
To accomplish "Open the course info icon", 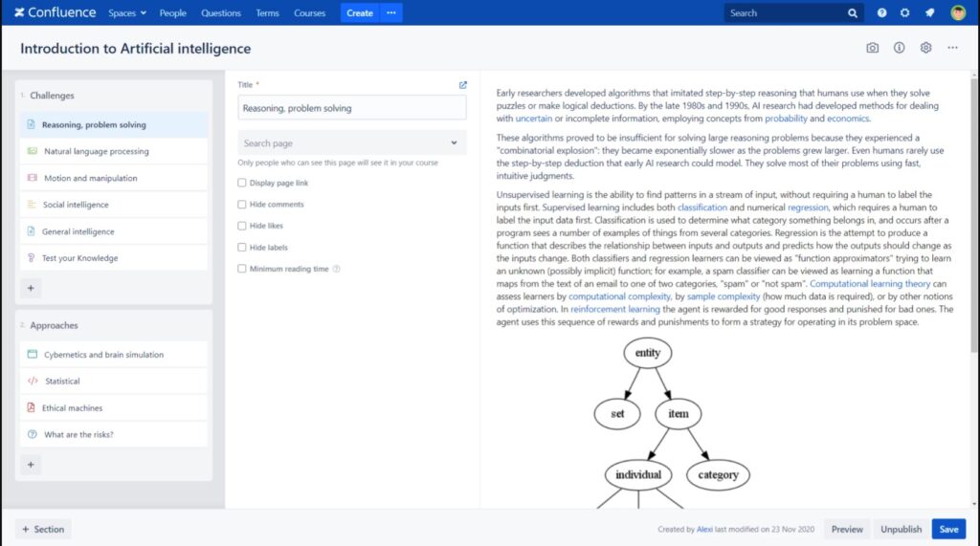I will [899, 48].
